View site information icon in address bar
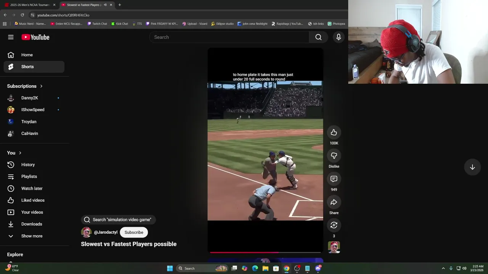 [33, 15]
